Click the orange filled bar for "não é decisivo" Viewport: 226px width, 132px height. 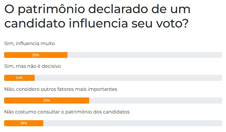[x=19, y=78]
